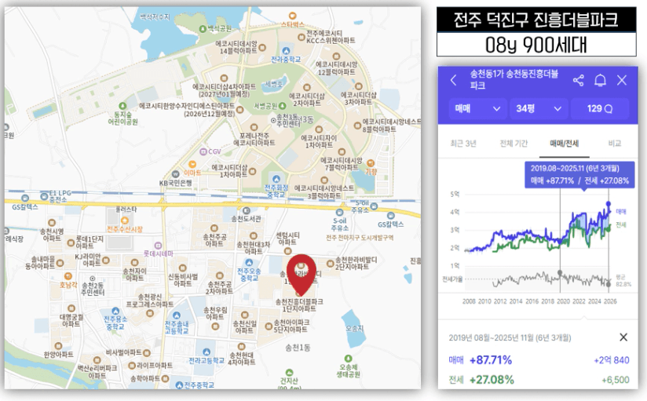647x401 pixels.
Task: Click the 129 search button
Action: (600, 109)
